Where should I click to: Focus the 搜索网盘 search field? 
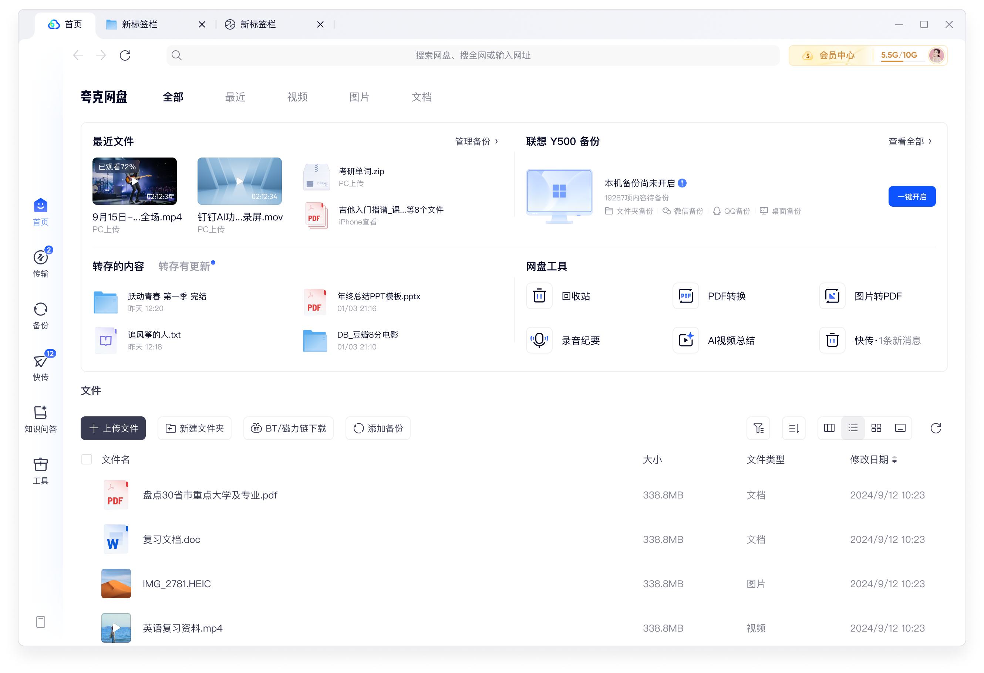472,55
